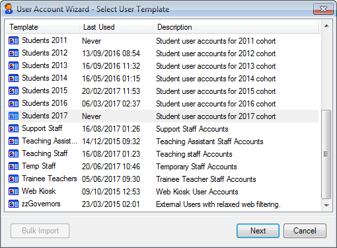Viewport: 337px width, 248px height.
Task: Click 'Support Staff Accounts' description
Action: (x=192, y=129)
